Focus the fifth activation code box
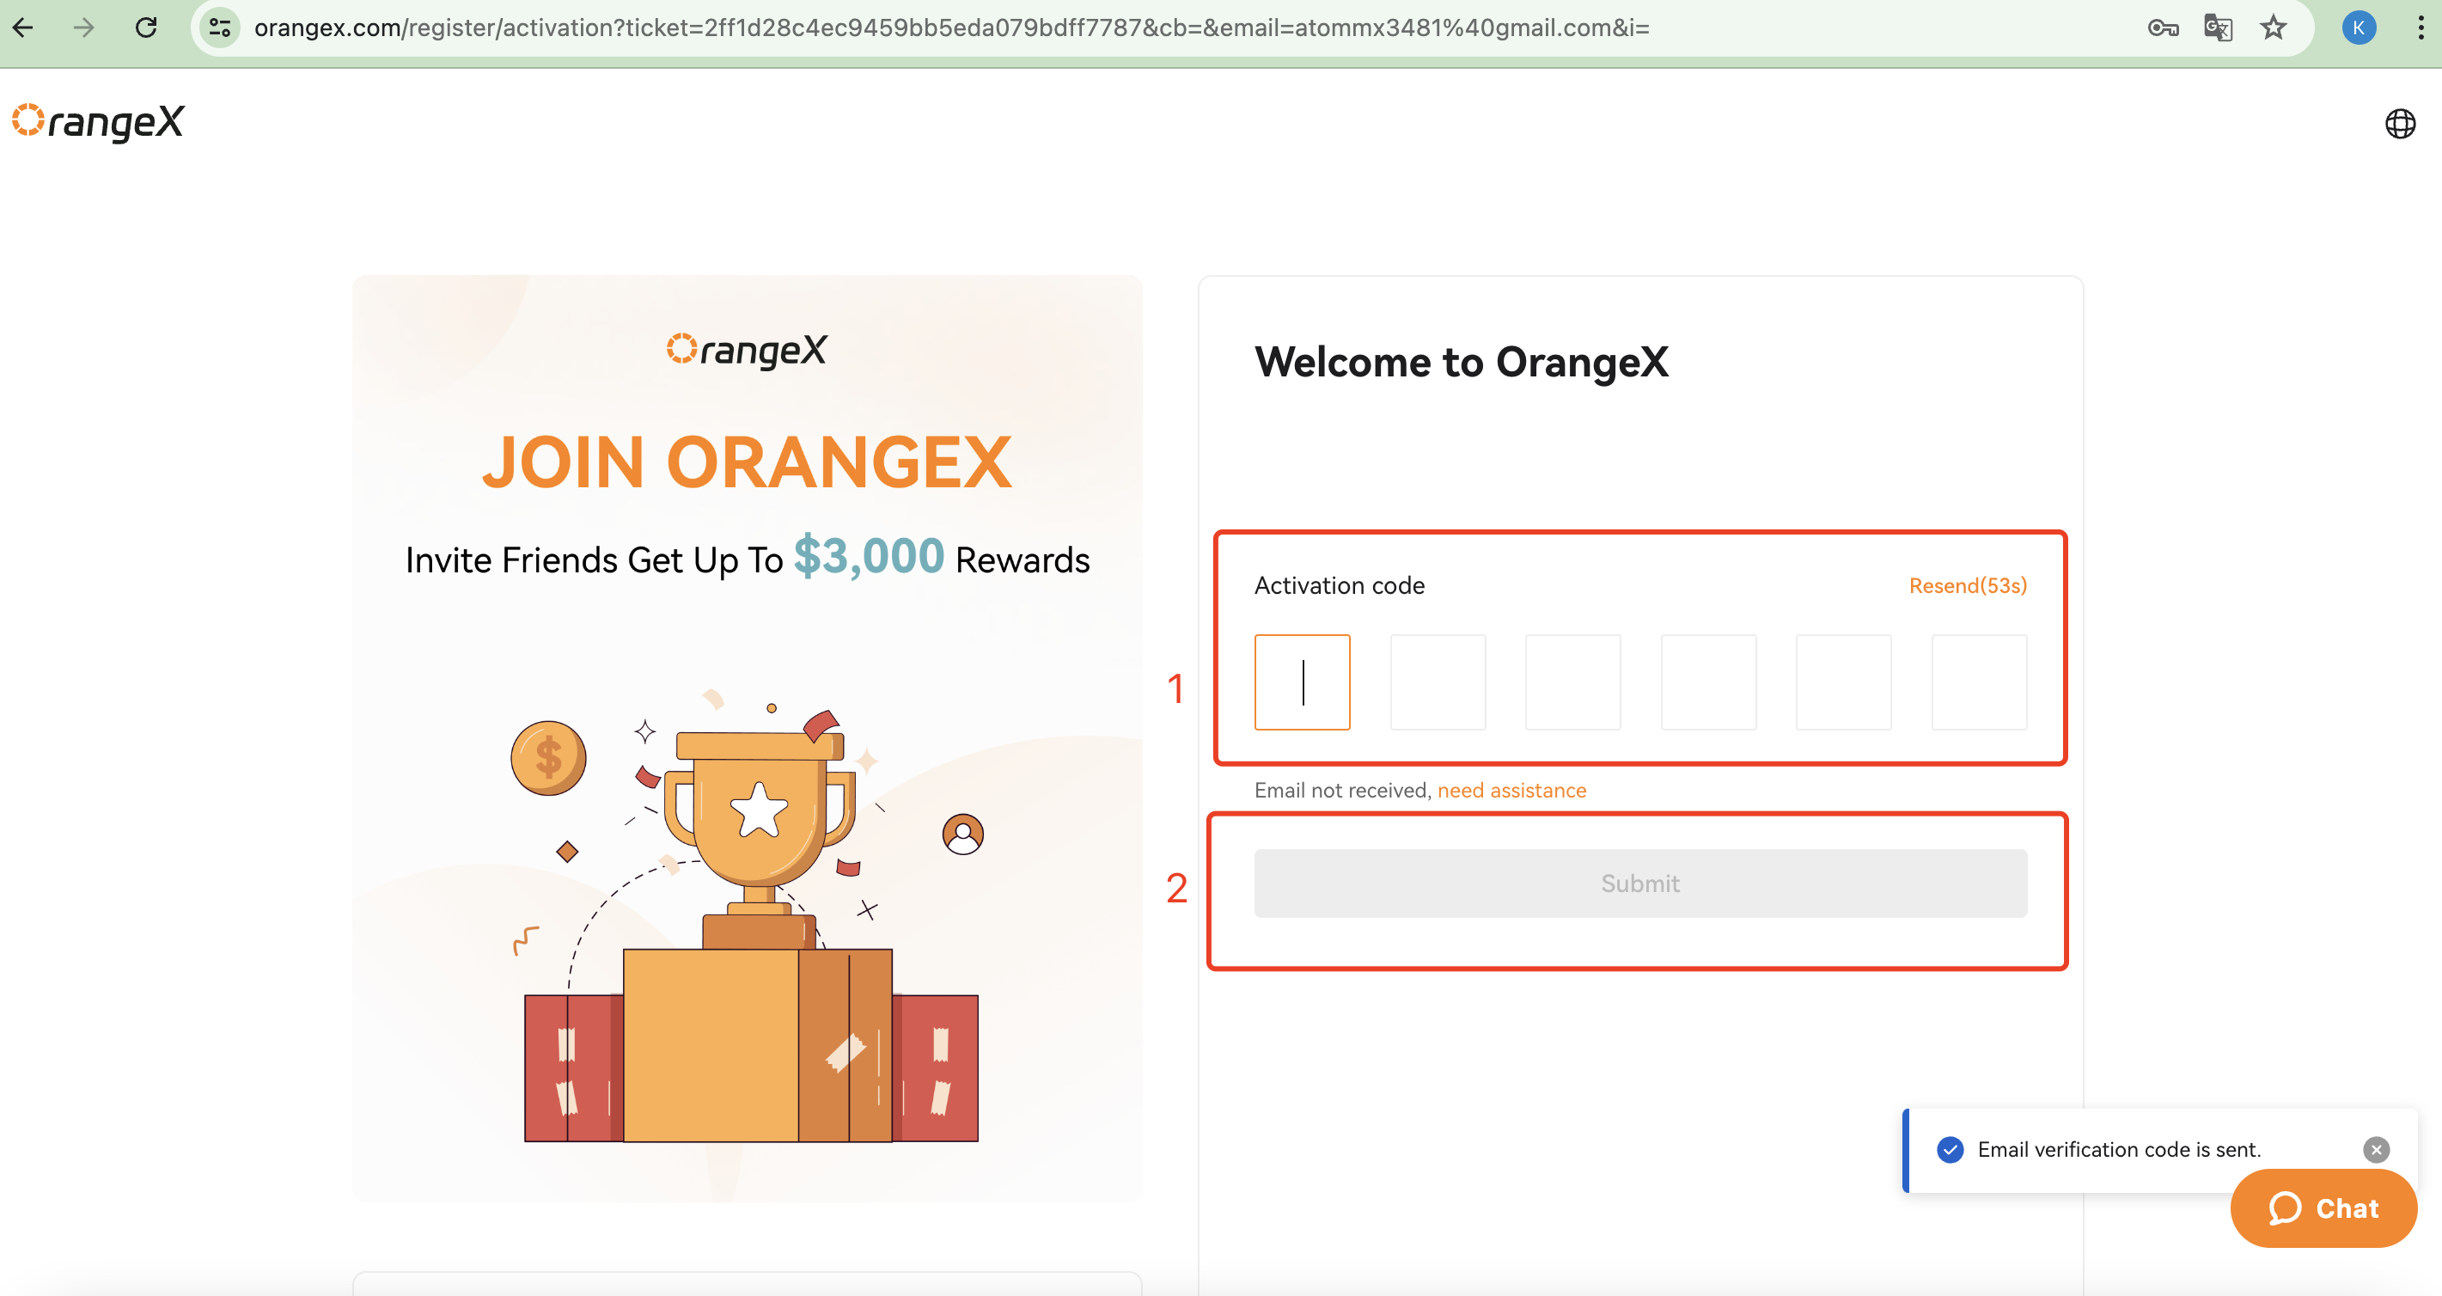Screen dimensions: 2442x1296 1843,682
